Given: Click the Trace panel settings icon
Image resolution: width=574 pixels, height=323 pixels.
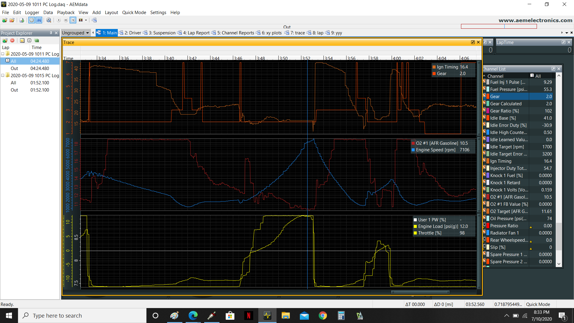Looking at the screenshot, I should pyautogui.click(x=473, y=42).
